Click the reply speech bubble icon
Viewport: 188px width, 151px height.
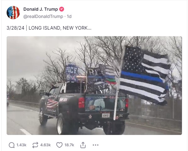coord(12,145)
